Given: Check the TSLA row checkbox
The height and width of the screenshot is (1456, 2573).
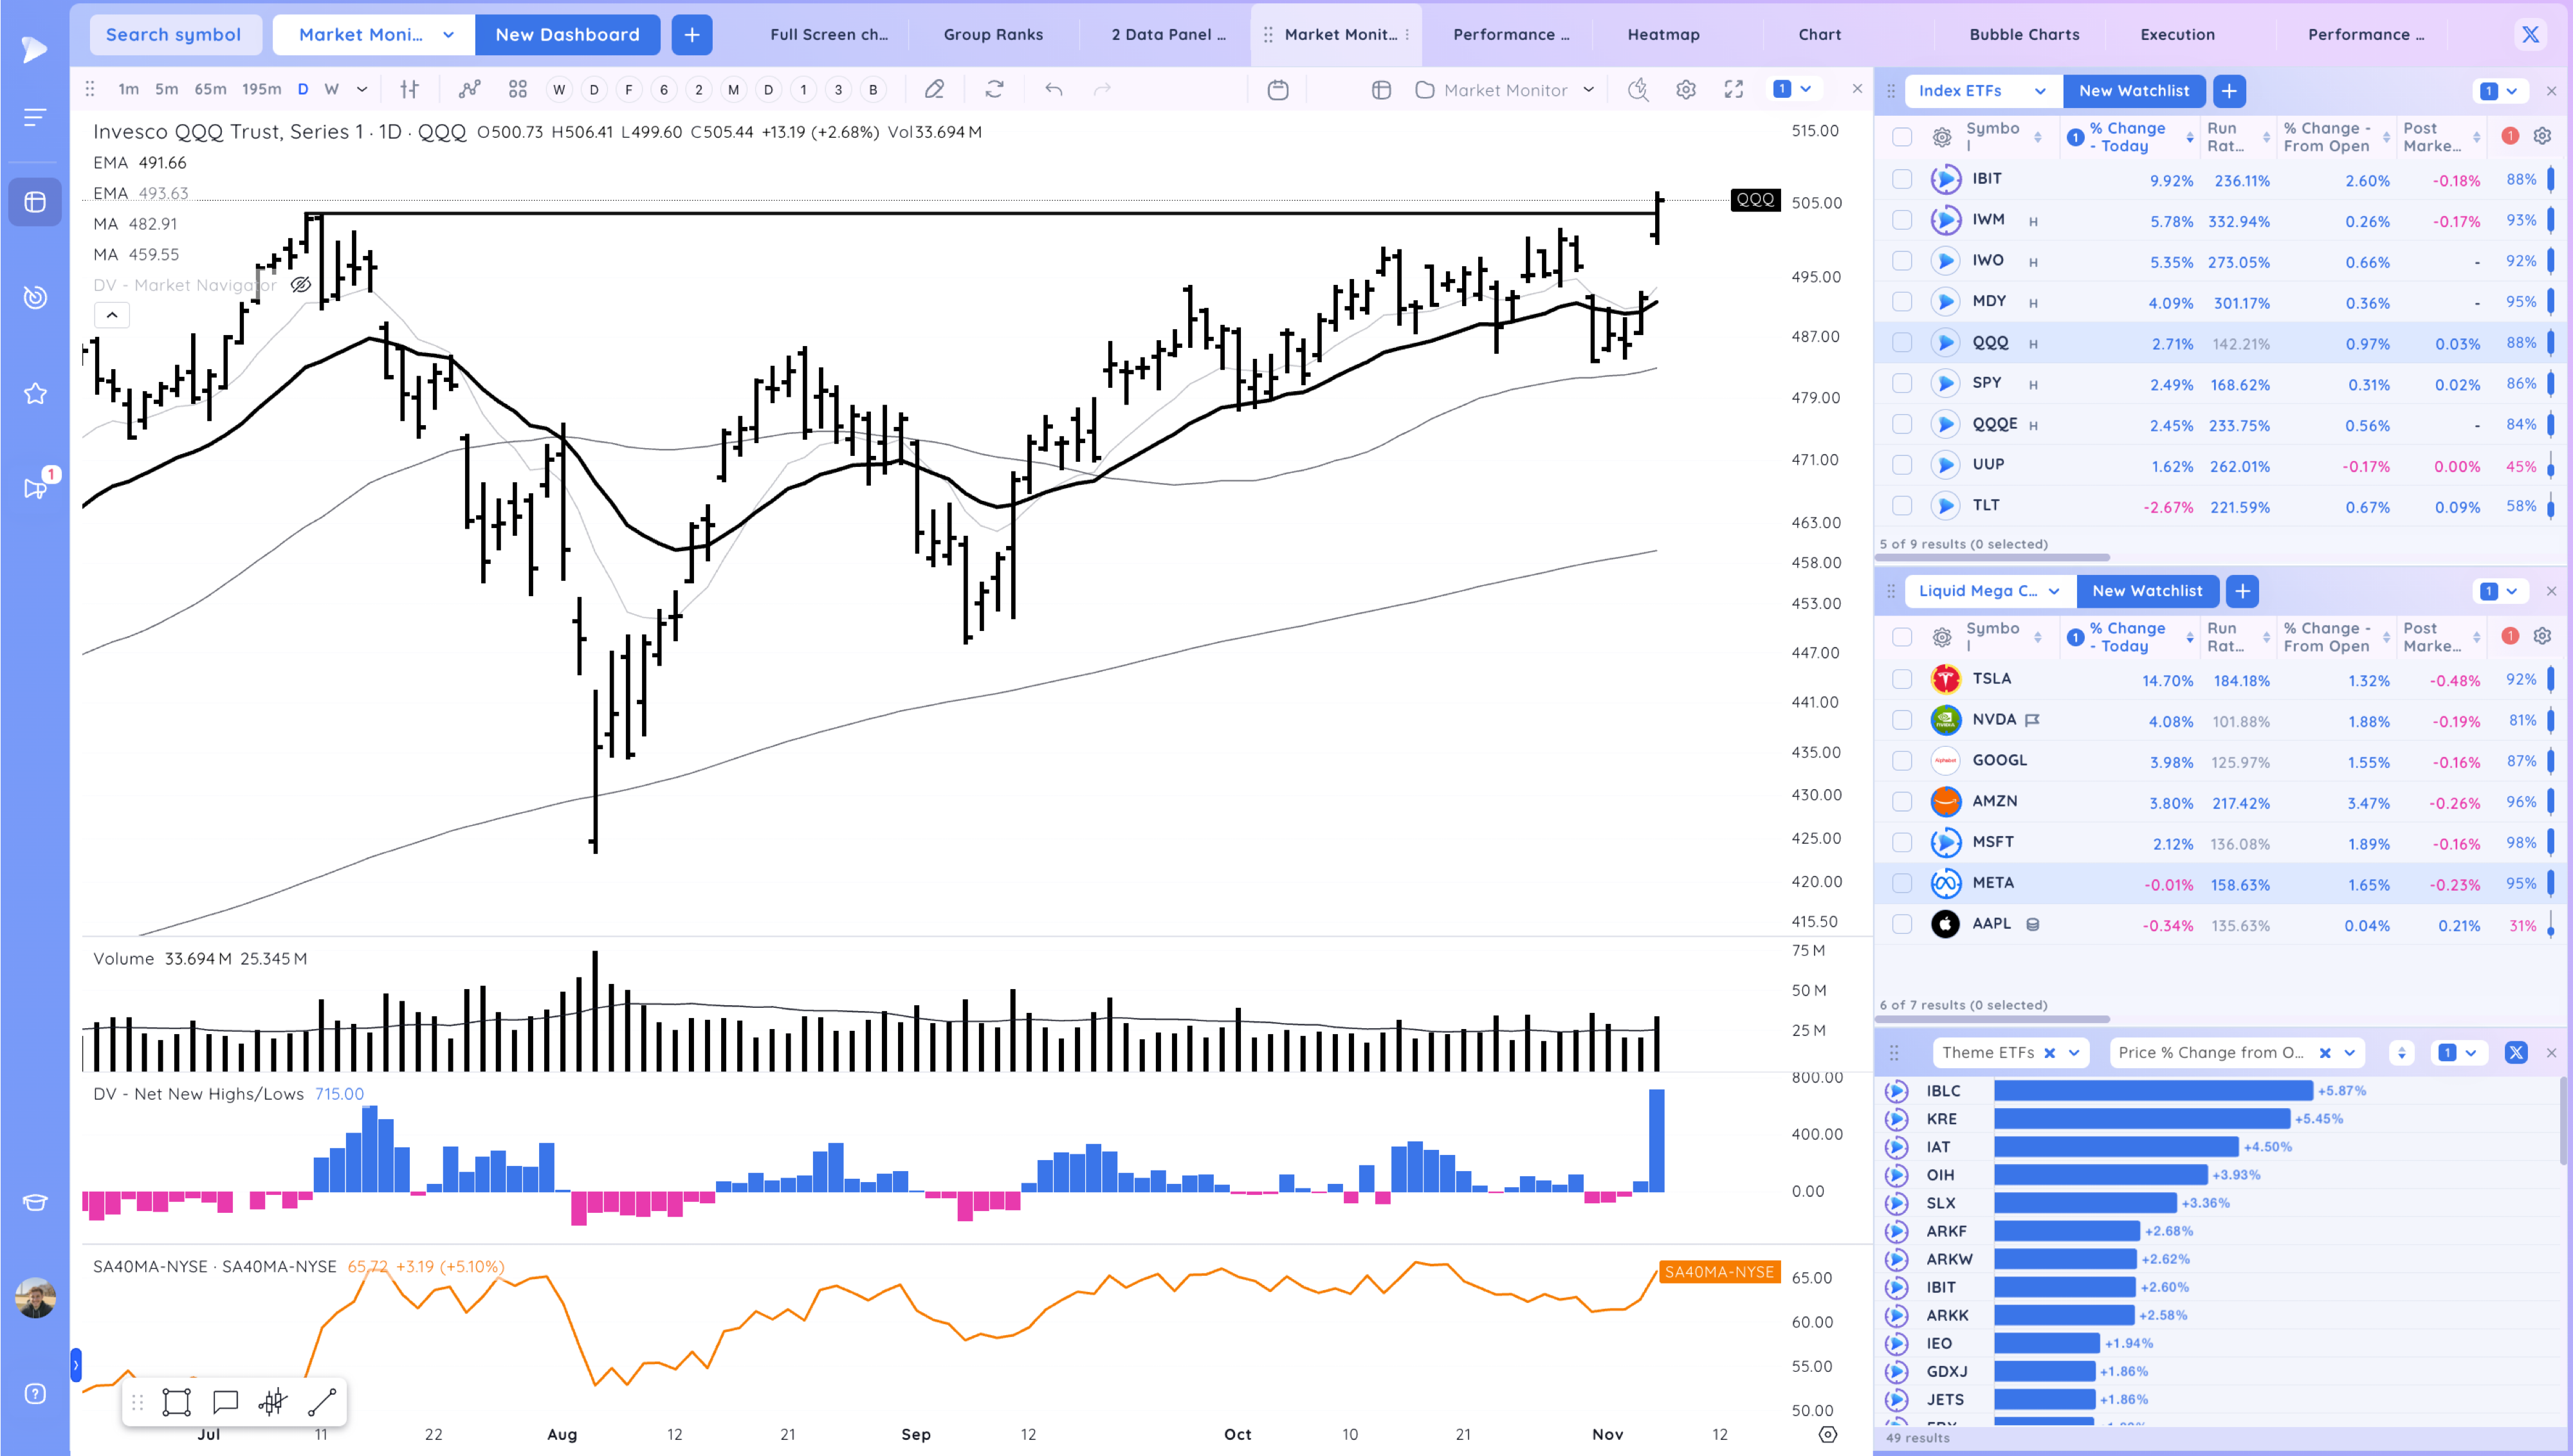Looking at the screenshot, I should tap(1902, 680).
